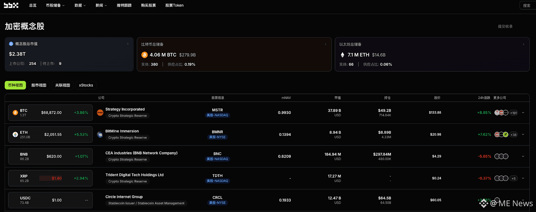Go to 总览 in navigation

pyautogui.click(x=32, y=5)
